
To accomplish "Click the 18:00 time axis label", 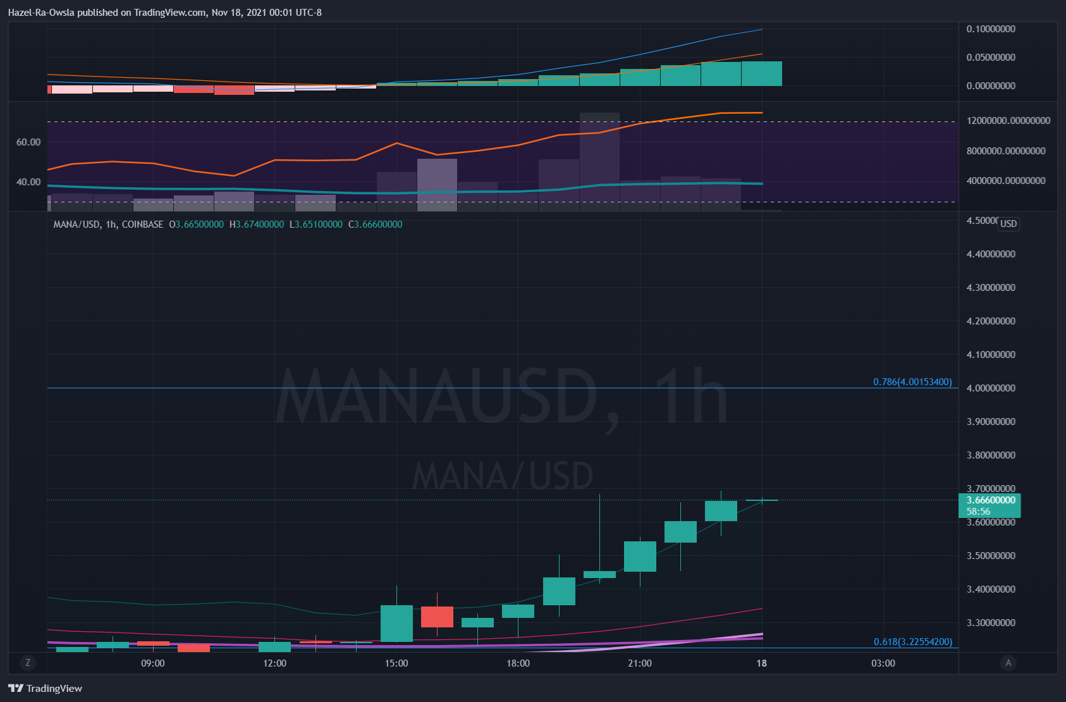I will click(x=518, y=663).
